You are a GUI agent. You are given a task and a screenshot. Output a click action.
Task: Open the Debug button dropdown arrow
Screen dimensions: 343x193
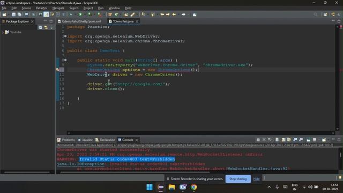[x=75, y=14]
